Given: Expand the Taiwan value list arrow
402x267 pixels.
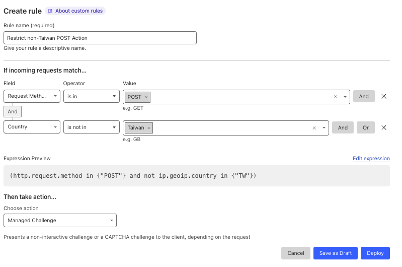Looking at the screenshot, I should [324, 128].
